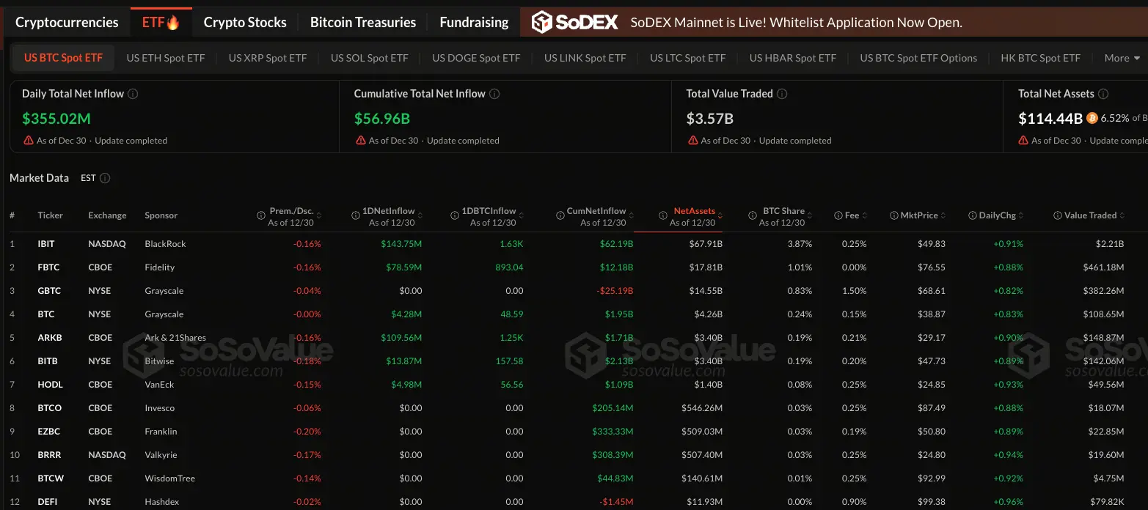Click the sort arrows next to MktPrice
This screenshot has width=1148, height=510.
[x=944, y=215]
